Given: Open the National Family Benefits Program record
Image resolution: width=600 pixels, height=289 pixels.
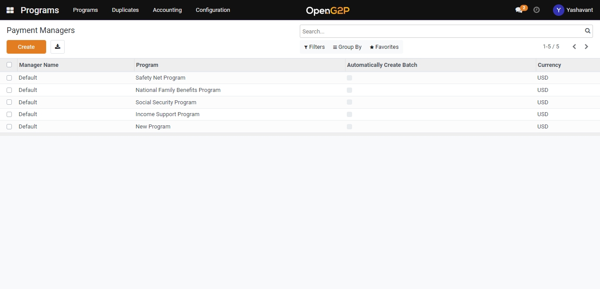Looking at the screenshot, I should [178, 90].
